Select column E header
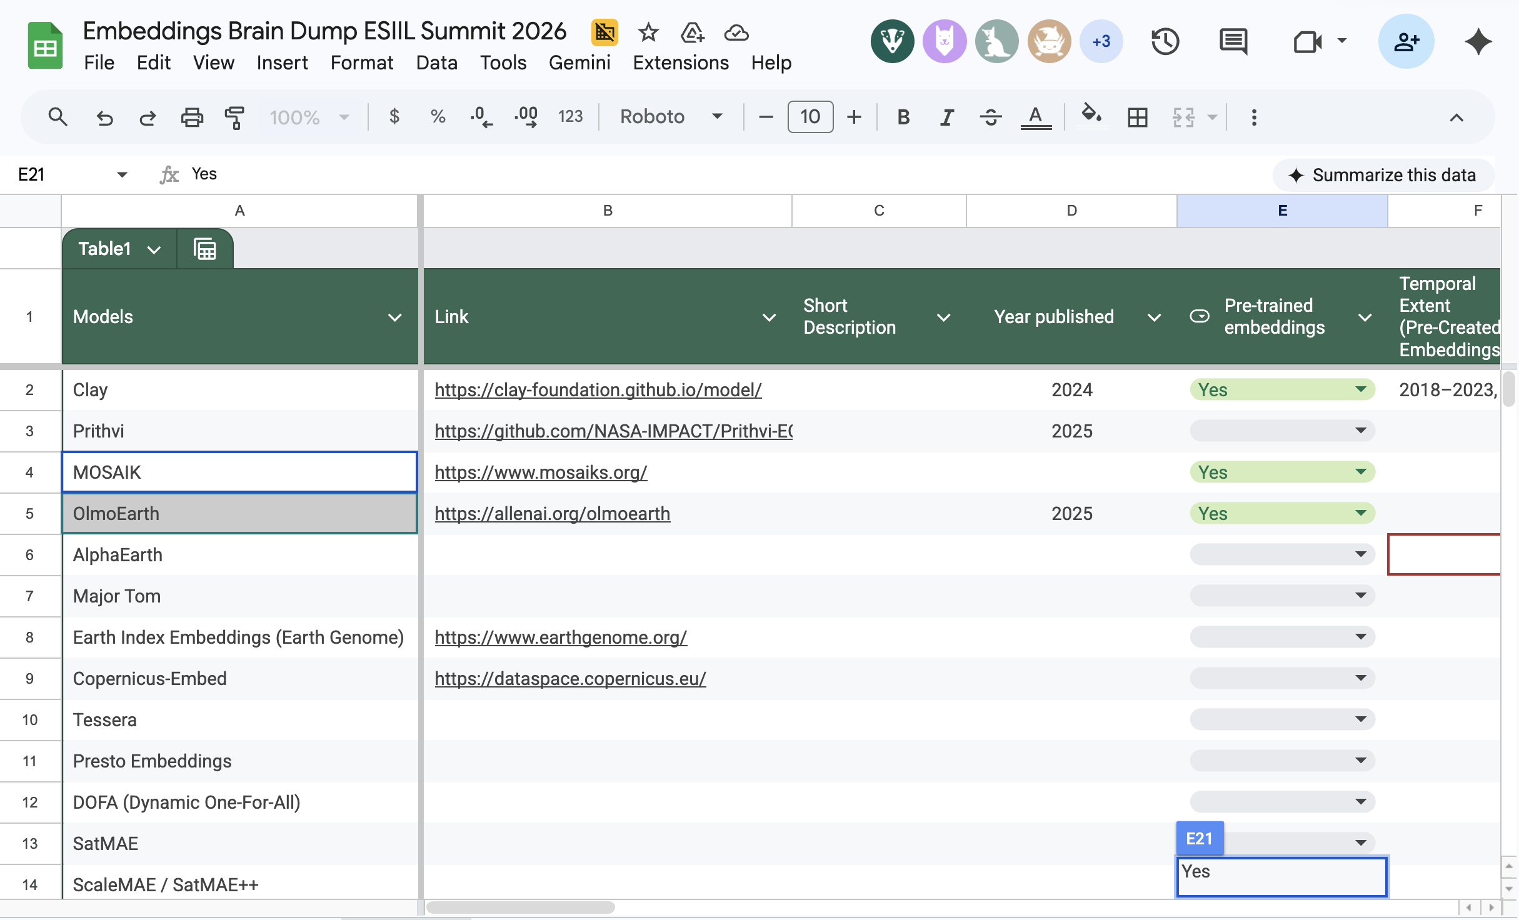1519x920 pixels. click(1282, 211)
